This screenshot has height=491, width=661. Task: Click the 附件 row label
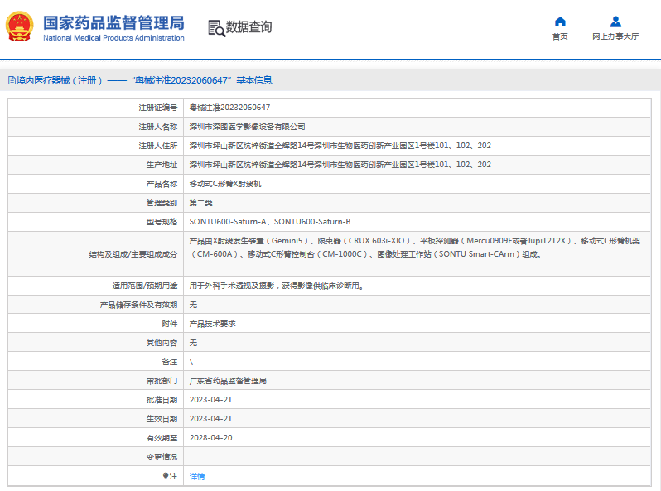coord(170,324)
